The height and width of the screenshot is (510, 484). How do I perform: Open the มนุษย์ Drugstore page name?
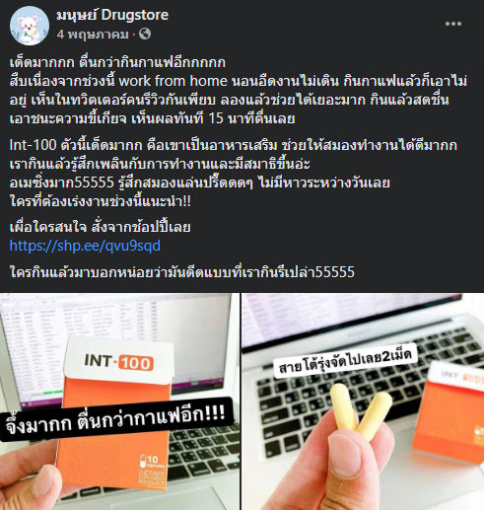click(112, 15)
